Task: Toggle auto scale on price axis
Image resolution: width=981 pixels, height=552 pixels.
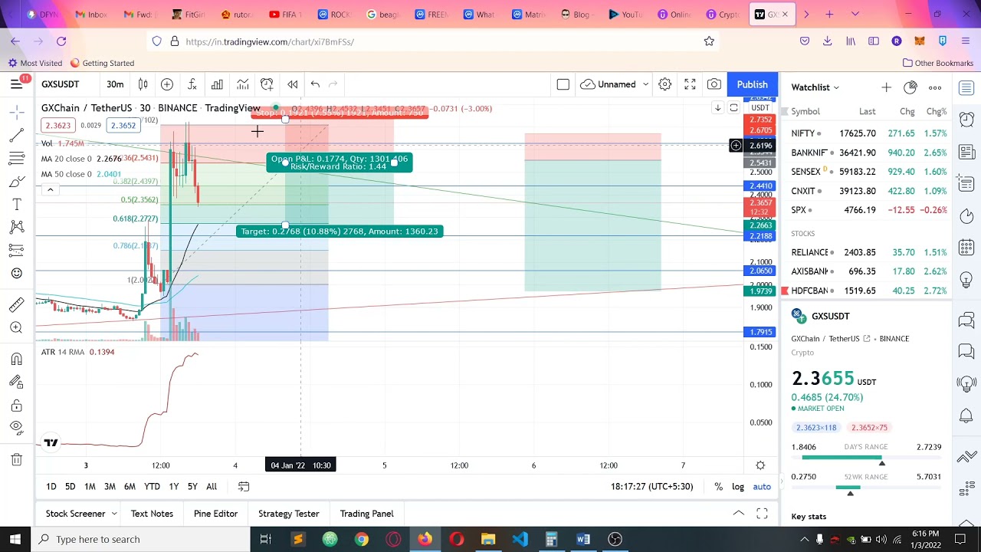Action: (762, 487)
